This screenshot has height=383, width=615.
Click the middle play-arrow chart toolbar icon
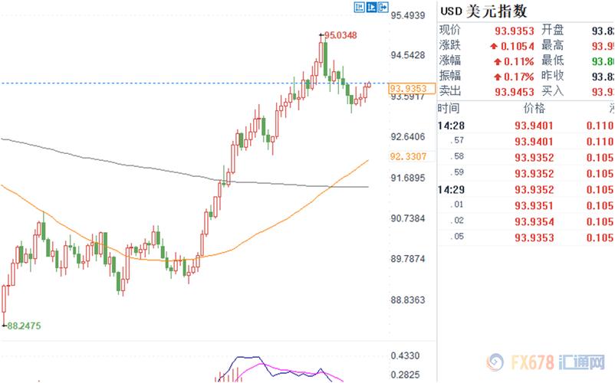click(371, 7)
